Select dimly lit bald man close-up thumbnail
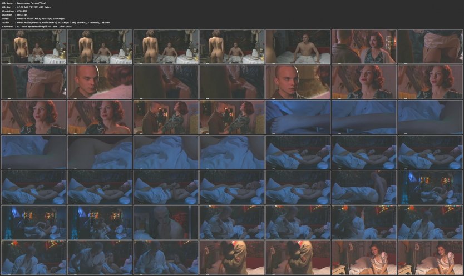This screenshot has width=464, height=276. coord(166,222)
